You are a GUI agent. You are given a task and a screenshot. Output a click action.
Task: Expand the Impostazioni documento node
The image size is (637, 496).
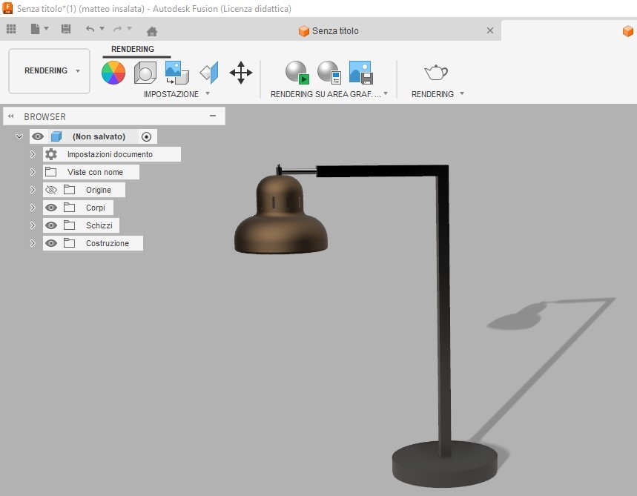click(32, 154)
